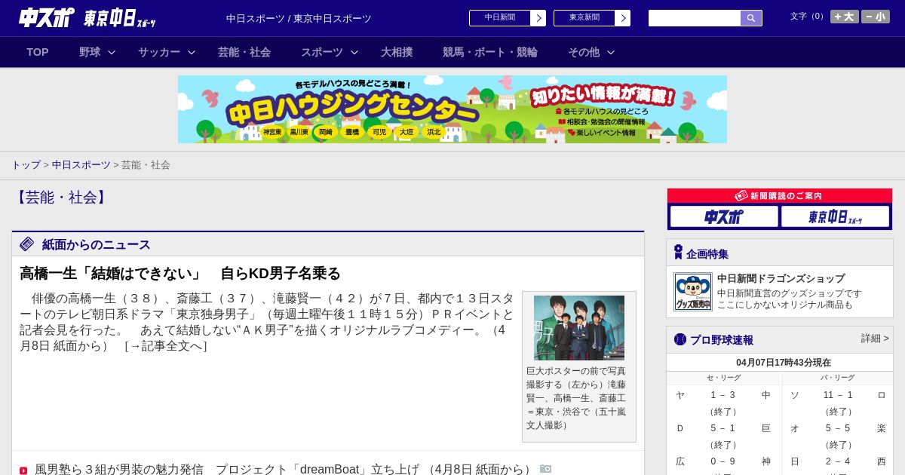The height and width of the screenshot is (475, 905).
Task: Click トップ breadcrumb link
Action: point(26,164)
